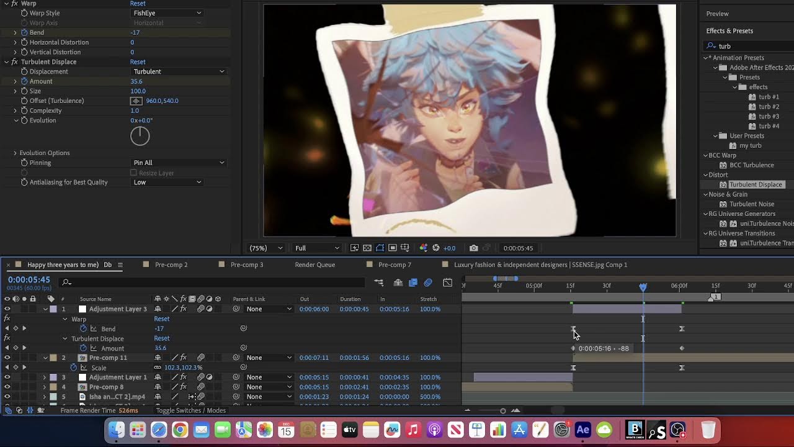The width and height of the screenshot is (794, 447).
Task: Toggle visibility of the Isha an...CT 2].mp4 layer
Action: click(7, 397)
